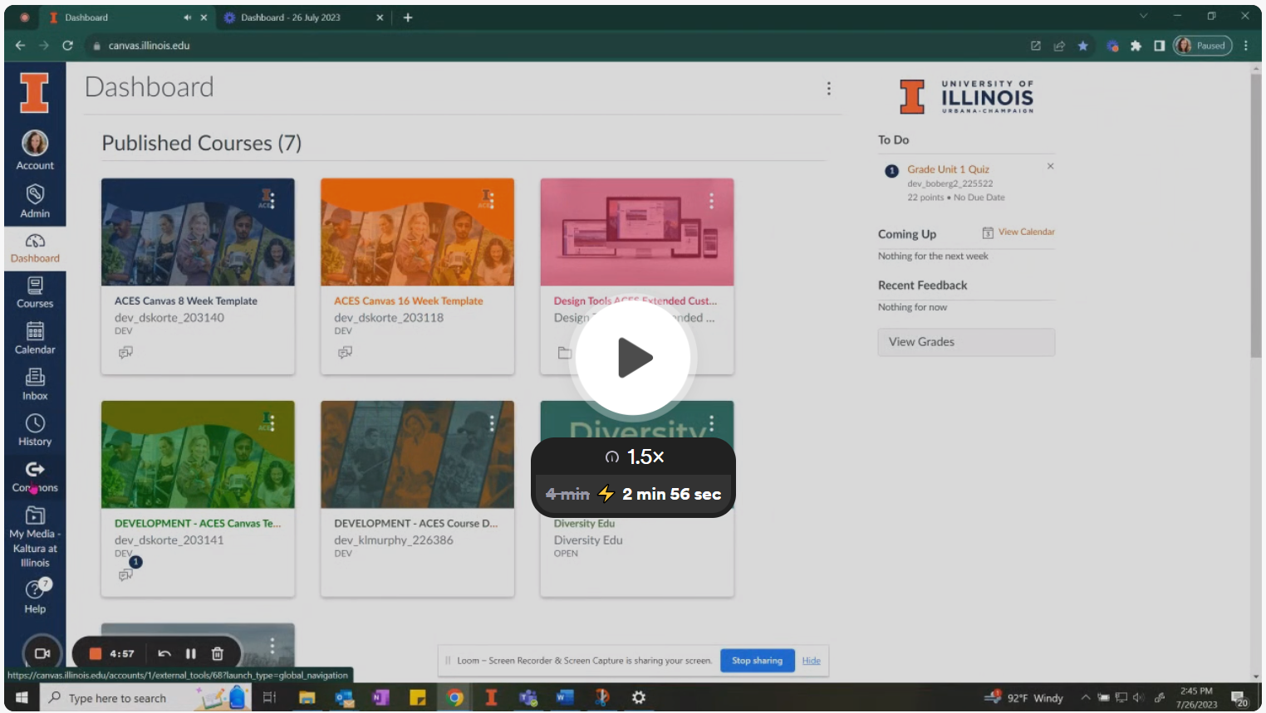The image size is (1266, 713).
Task: Open My Media - Kaltura at Illinois
Action: (x=35, y=538)
